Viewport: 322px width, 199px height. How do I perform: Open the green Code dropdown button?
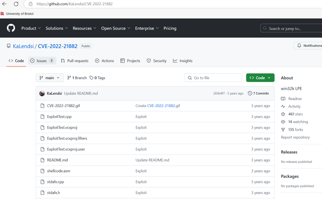(260, 78)
